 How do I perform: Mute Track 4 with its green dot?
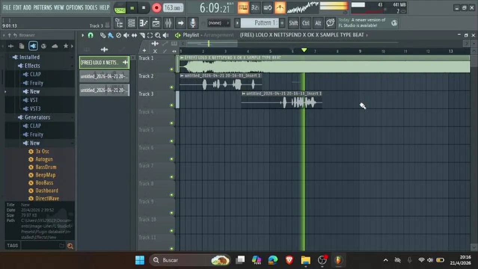coord(172,123)
